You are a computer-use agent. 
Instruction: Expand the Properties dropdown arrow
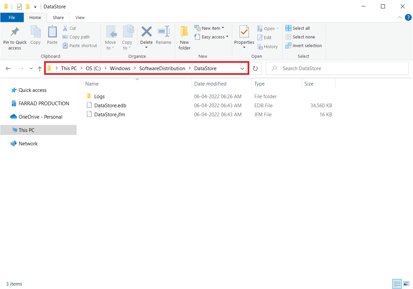(244, 47)
